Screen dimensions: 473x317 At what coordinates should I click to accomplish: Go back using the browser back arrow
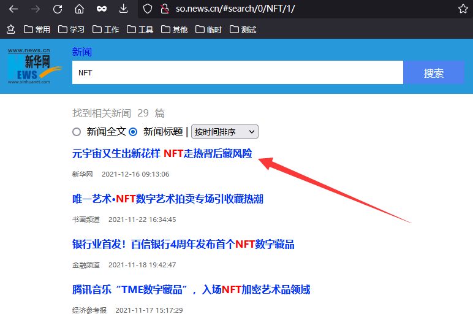click(x=13, y=9)
